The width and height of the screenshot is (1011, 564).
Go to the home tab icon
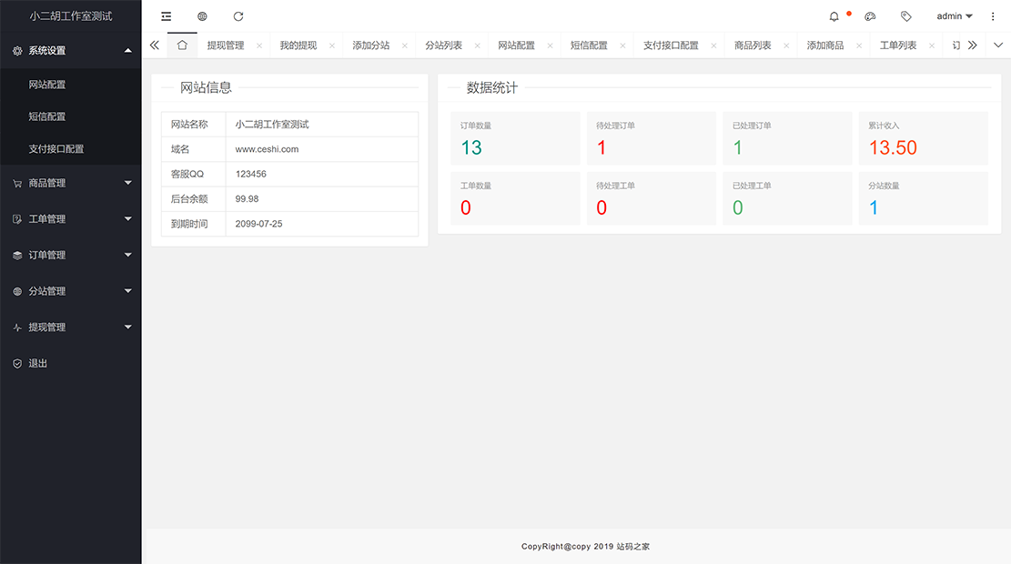coord(182,45)
